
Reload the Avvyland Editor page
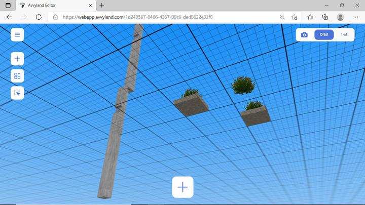[39, 17]
